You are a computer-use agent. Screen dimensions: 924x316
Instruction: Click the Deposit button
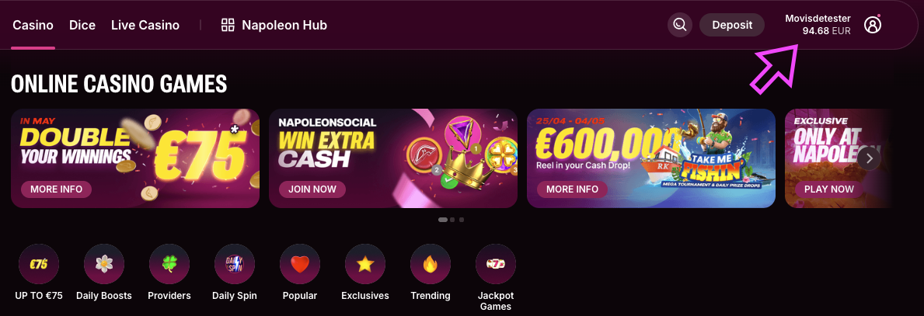coord(732,26)
